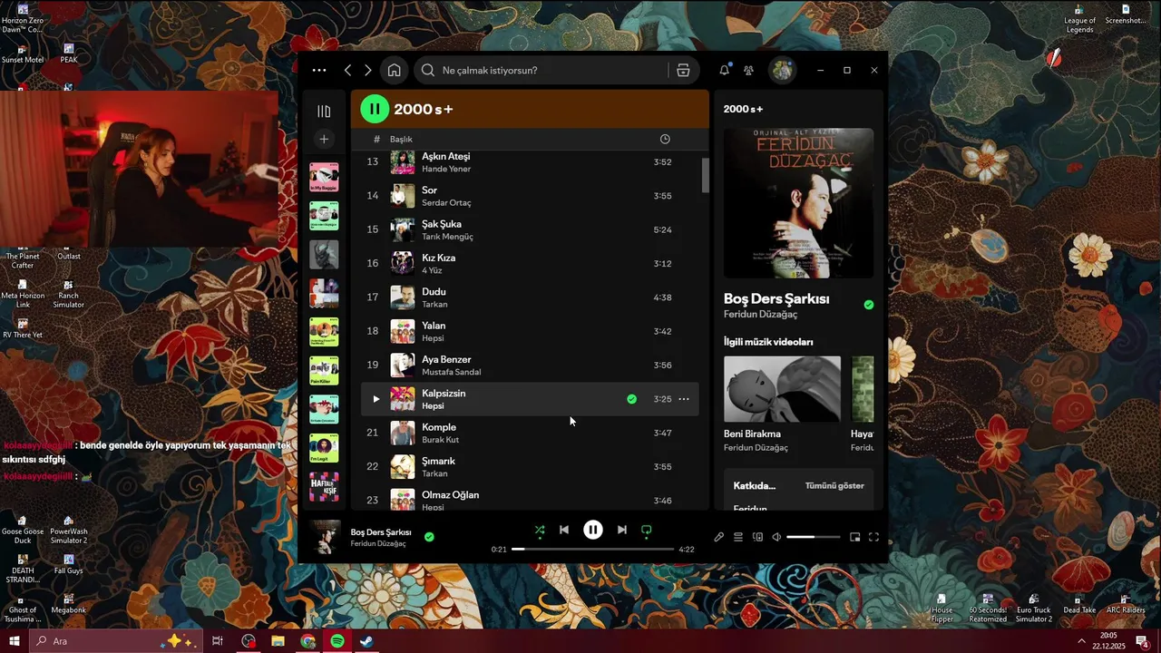Viewport: 1161px width, 653px height.
Task: Pause the 2000 s + playlist with green button
Action: [375, 109]
